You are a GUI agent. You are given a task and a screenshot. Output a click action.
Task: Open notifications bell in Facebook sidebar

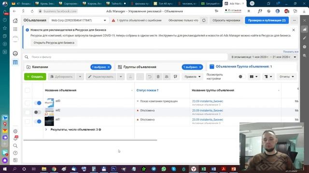coord(15,138)
